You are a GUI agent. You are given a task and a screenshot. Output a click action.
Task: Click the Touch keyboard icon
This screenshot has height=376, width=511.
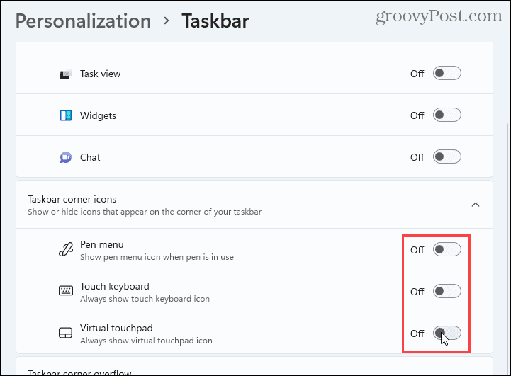(x=66, y=291)
